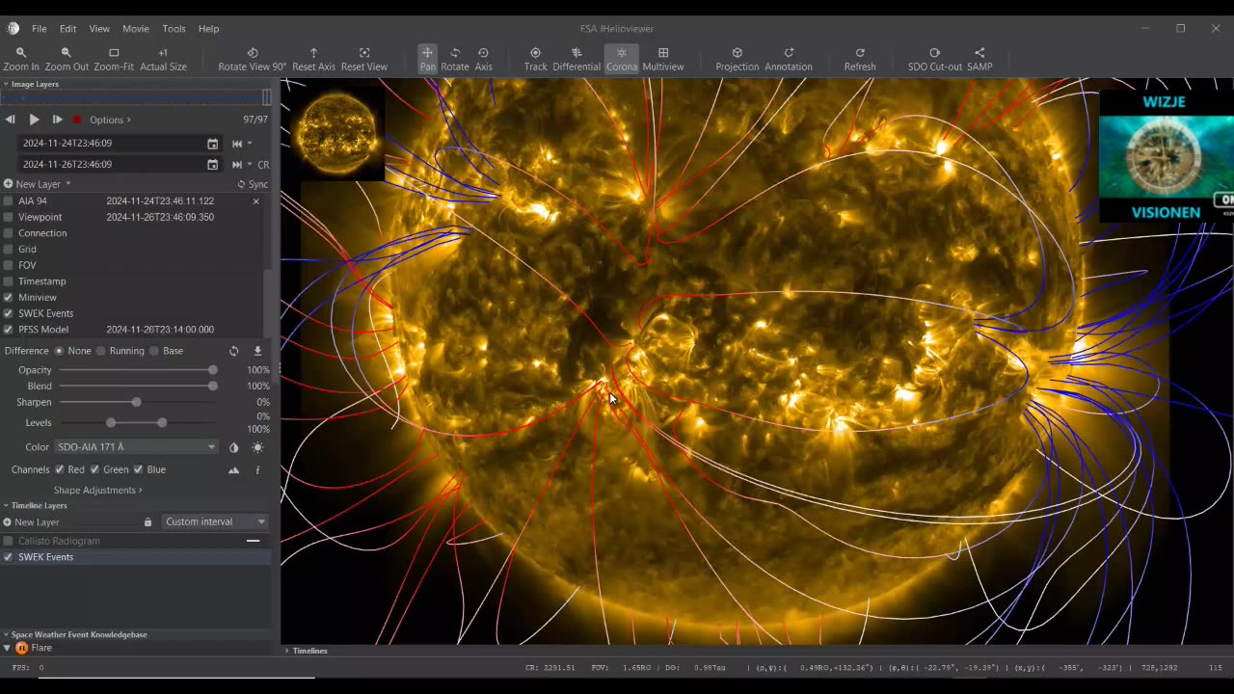
Task: Activate the Rotate mode
Action: click(x=455, y=59)
